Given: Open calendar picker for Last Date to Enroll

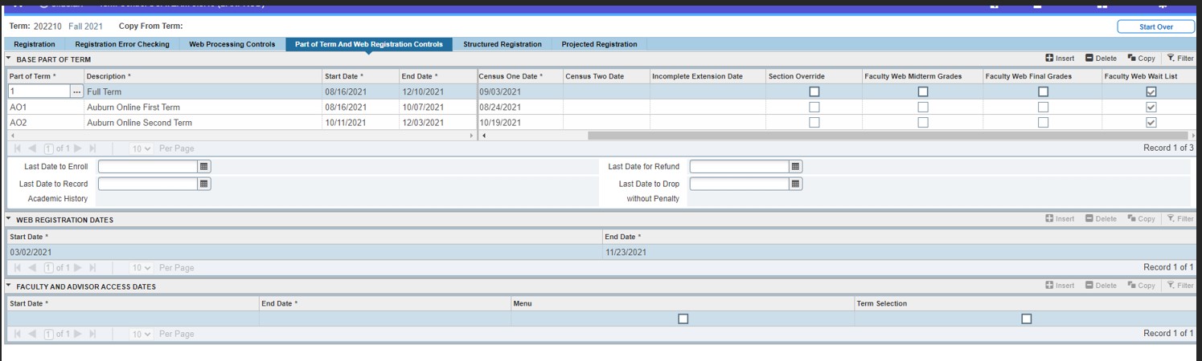Looking at the screenshot, I should (204, 167).
